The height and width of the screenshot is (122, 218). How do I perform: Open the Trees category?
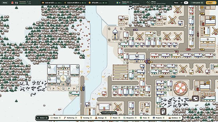tap(145, 118)
